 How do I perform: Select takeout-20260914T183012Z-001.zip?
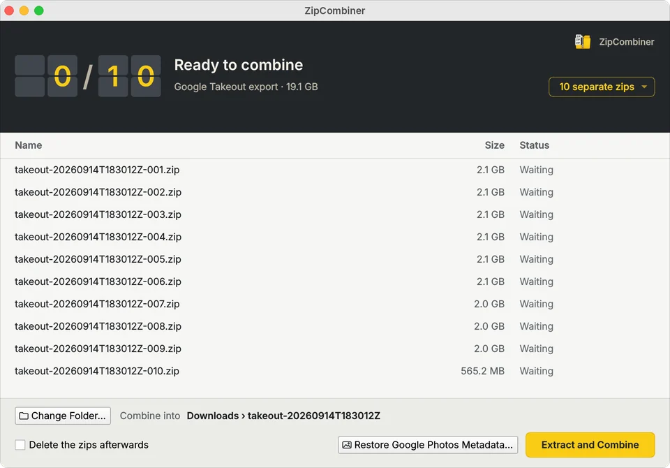[335, 170]
